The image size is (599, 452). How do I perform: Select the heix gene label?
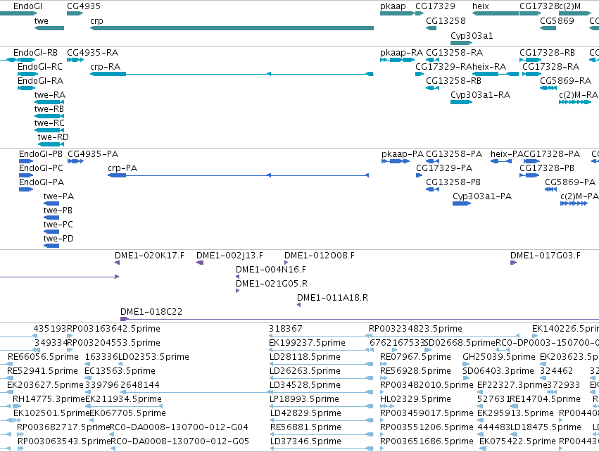481,6
